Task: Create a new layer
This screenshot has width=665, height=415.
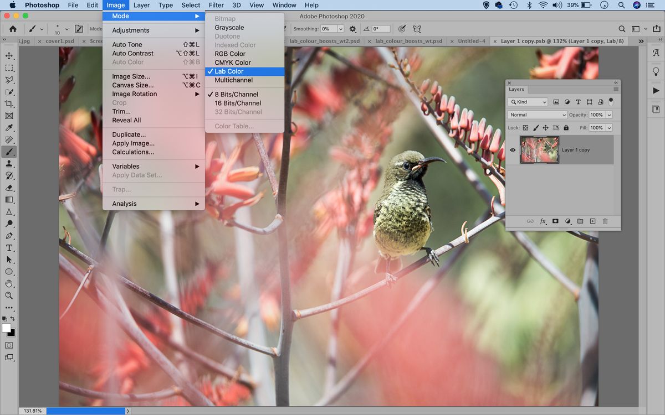Action: tap(592, 221)
